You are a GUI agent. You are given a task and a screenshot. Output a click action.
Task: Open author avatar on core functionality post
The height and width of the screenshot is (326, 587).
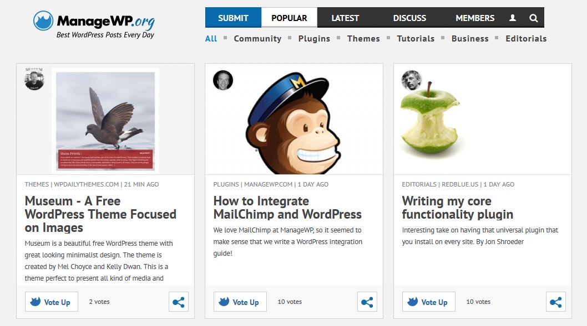(412, 80)
